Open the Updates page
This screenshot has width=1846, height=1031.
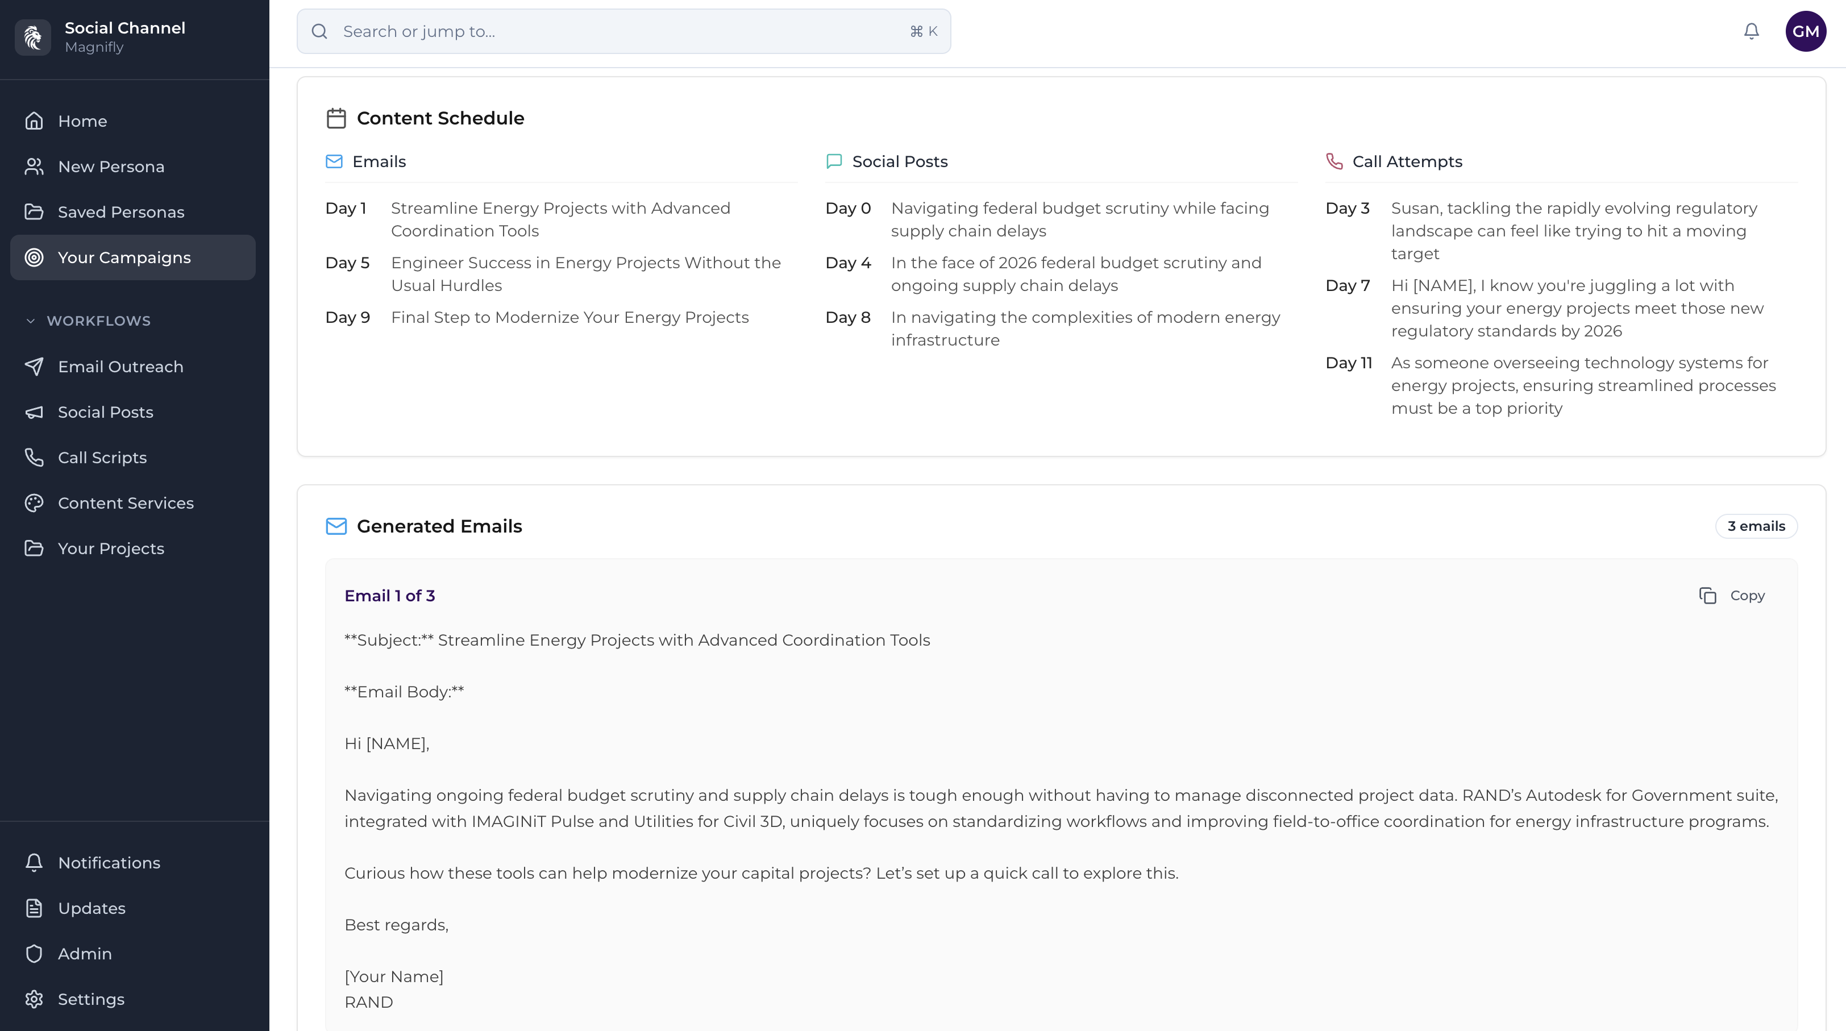coord(91,908)
